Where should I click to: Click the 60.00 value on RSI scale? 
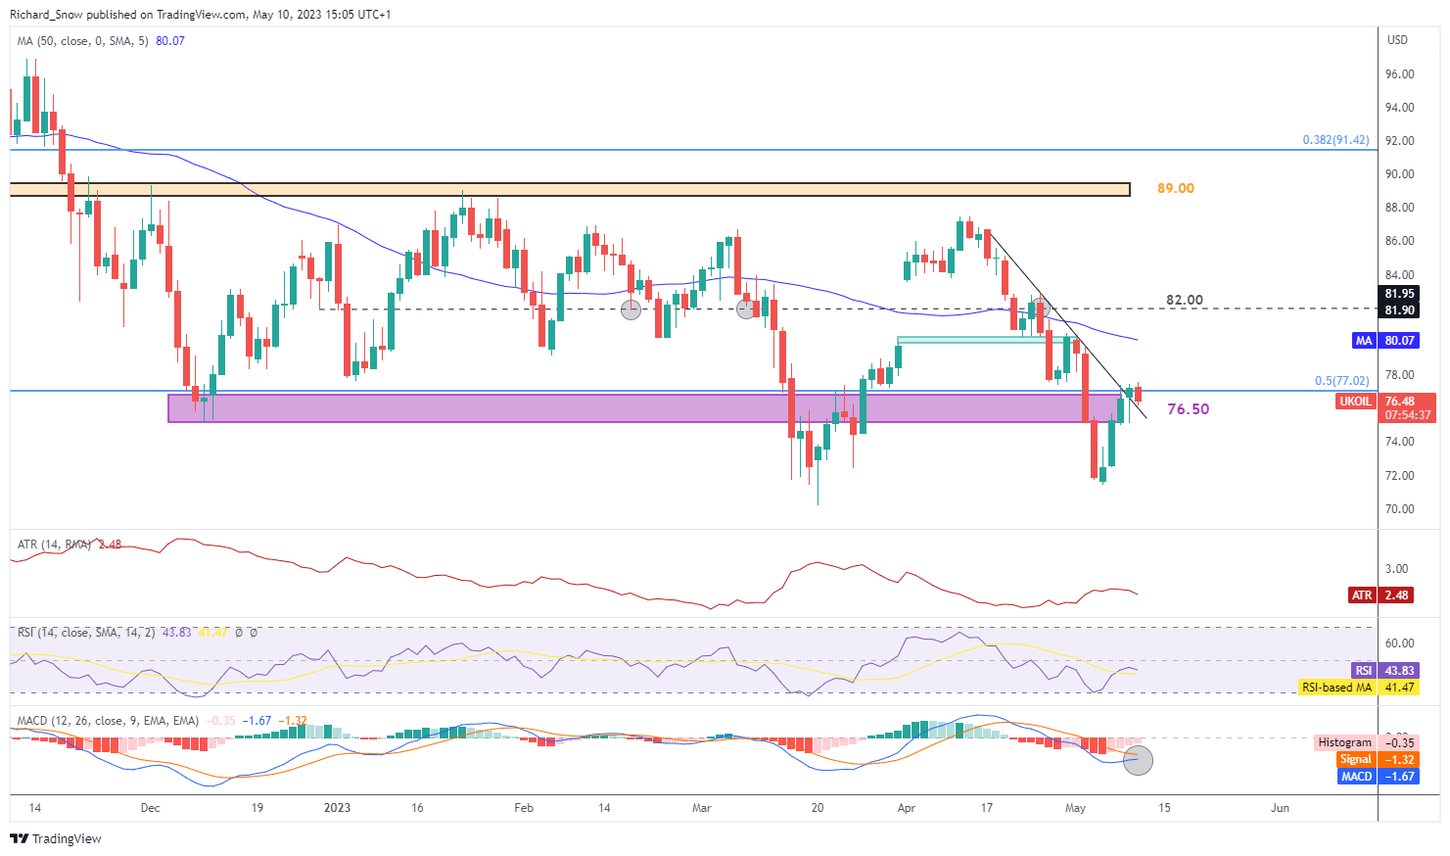[1400, 643]
